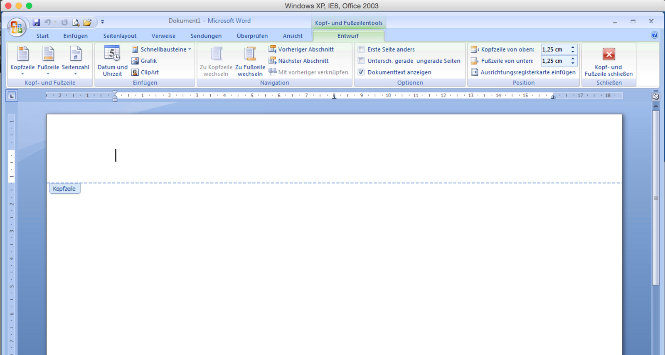Click Ausrichtungsregisterkarte einfügen

point(524,72)
